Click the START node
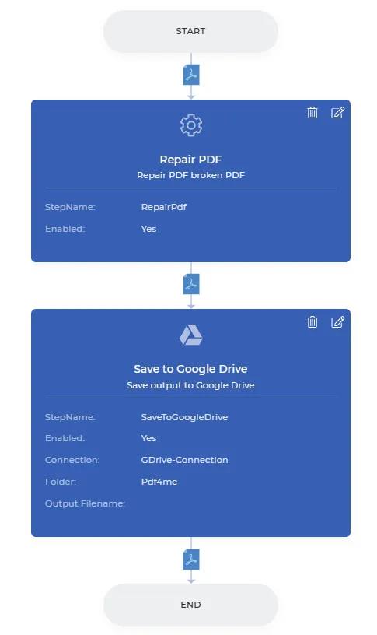This screenshot has height=635, width=377. (x=191, y=32)
